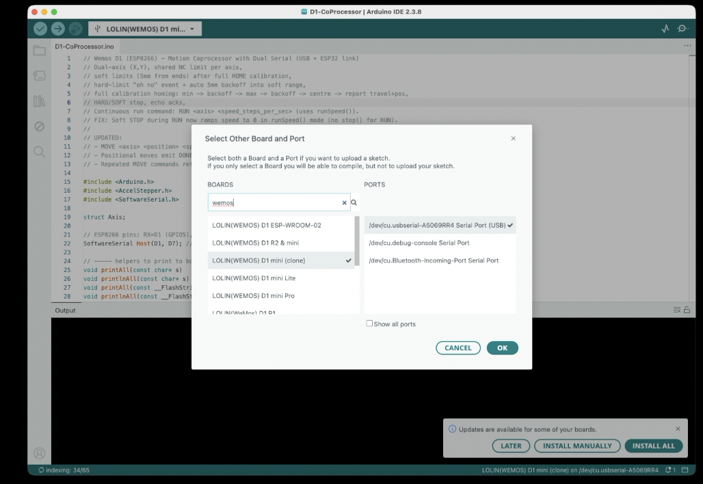Confirm the dialog with the OK button
703x484 pixels.
click(502, 348)
